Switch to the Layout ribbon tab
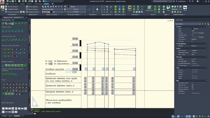 coord(46,4)
